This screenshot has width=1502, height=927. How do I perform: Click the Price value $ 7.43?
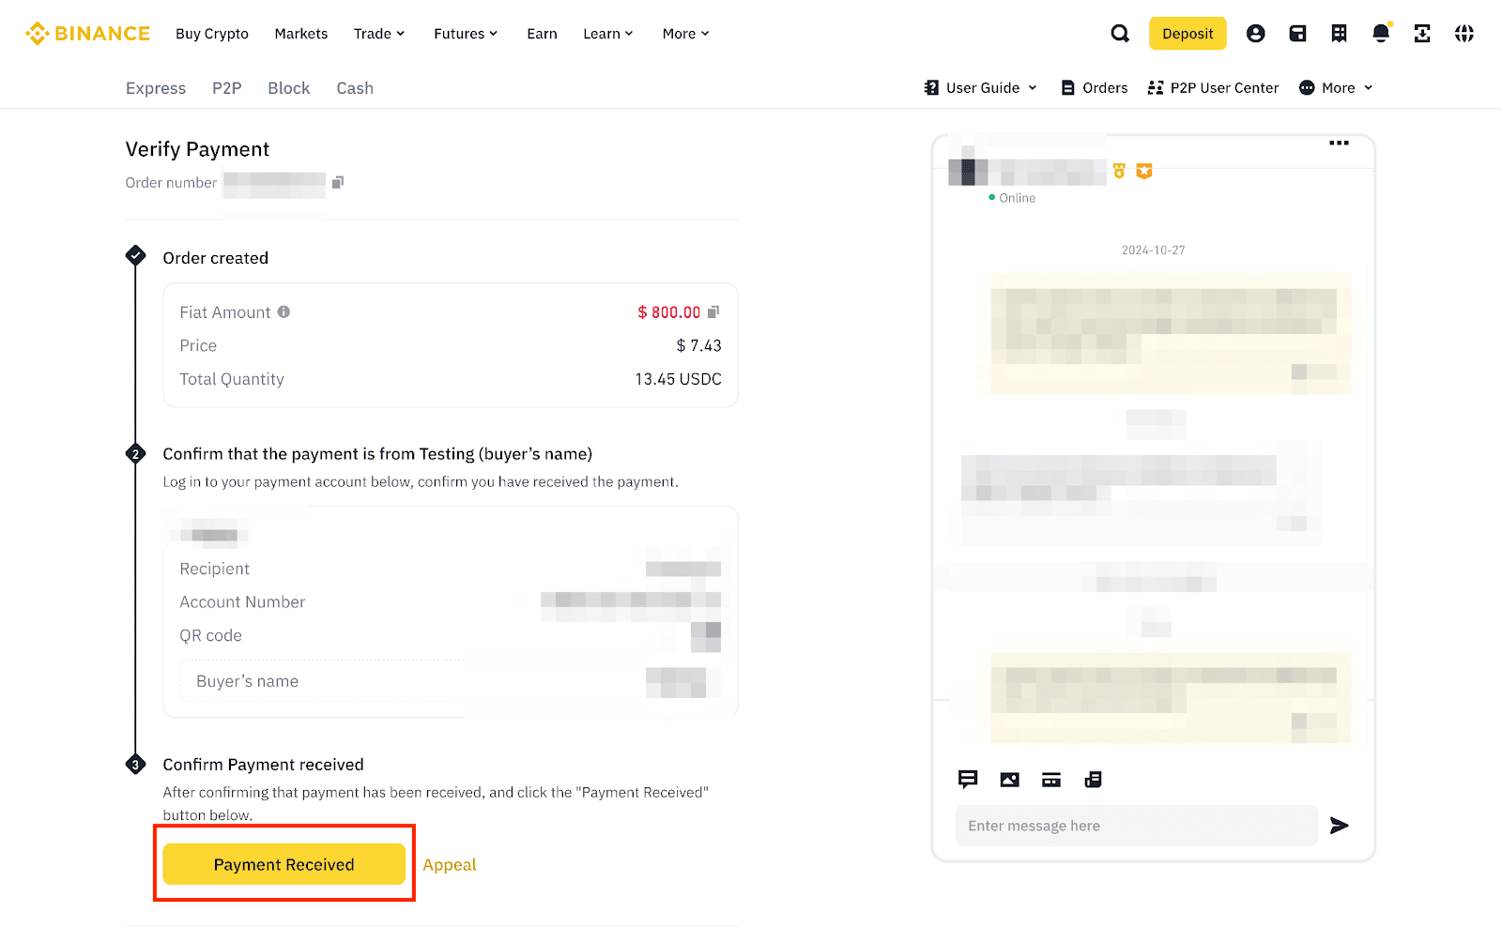[x=698, y=345]
